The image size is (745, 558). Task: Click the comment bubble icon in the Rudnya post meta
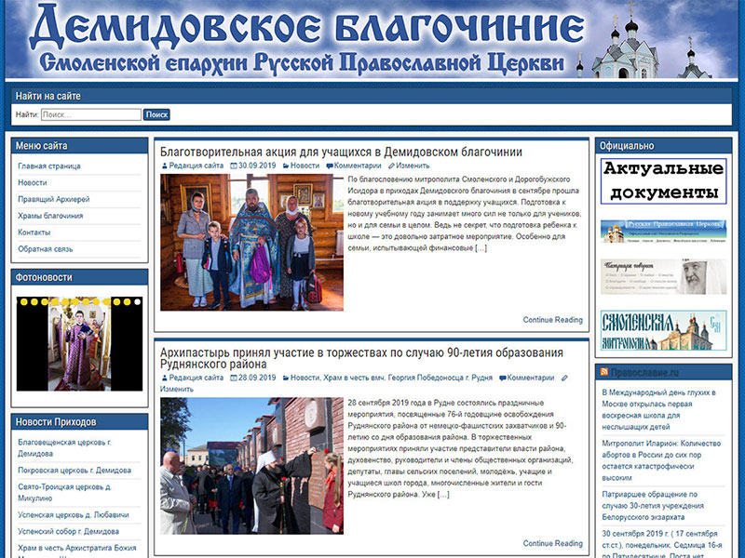pyautogui.click(x=502, y=379)
